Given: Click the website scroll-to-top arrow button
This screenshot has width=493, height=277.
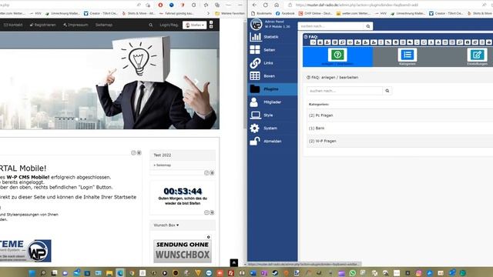Looking at the screenshot, I should [x=234, y=262].
